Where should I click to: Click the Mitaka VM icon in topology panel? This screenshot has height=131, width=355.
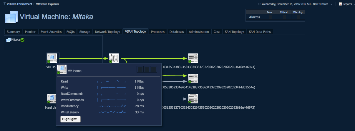click(x=9, y=40)
